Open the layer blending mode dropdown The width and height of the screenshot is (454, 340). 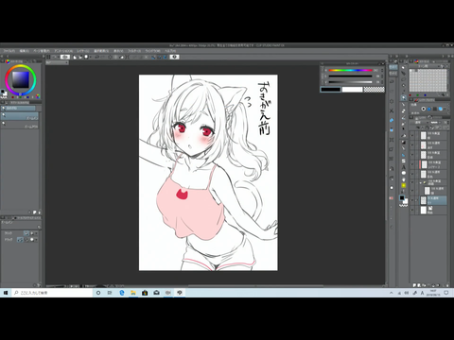pos(420,123)
